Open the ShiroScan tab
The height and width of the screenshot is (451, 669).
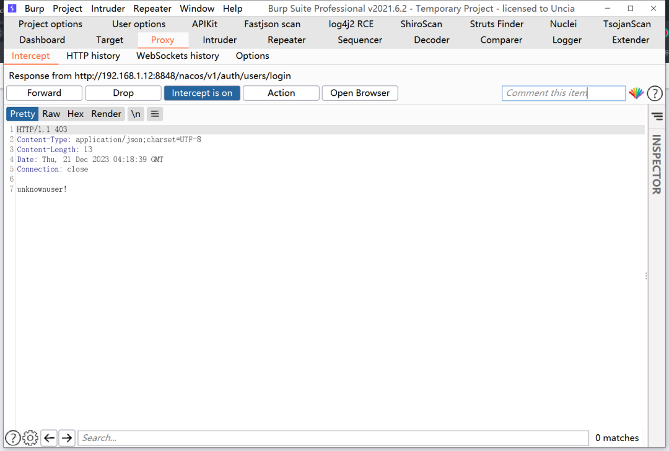click(421, 24)
